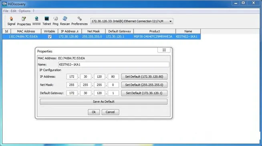This screenshot has width=262, height=146.
Task: Sort by Product column header
Action: click(x=155, y=31)
